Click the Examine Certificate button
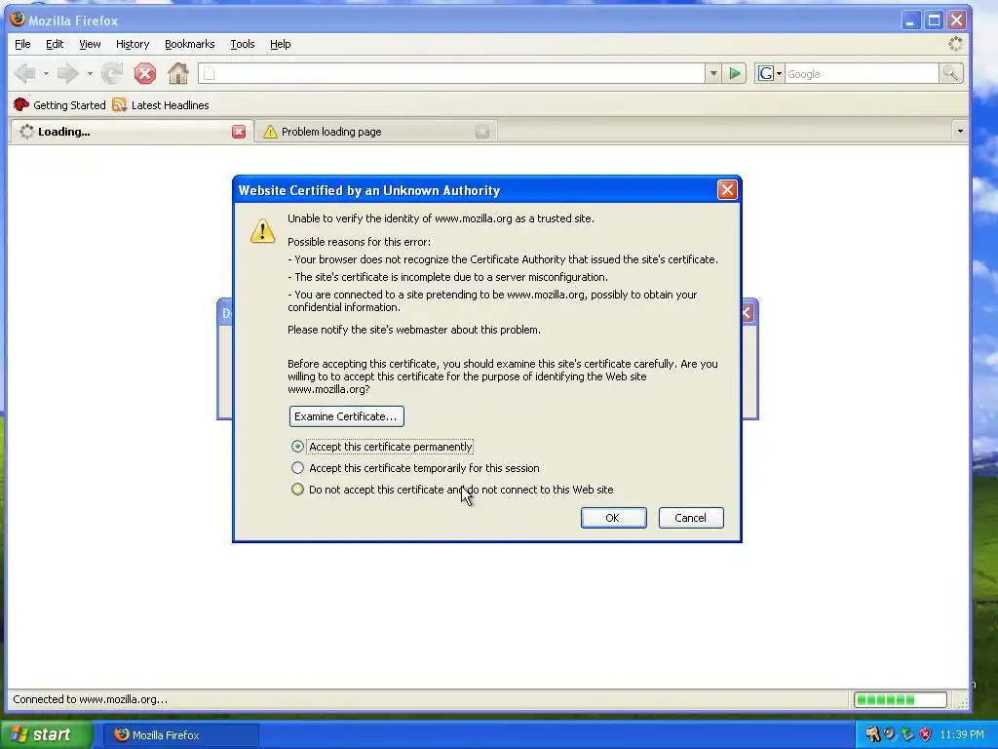The height and width of the screenshot is (749, 998). pyautogui.click(x=346, y=416)
